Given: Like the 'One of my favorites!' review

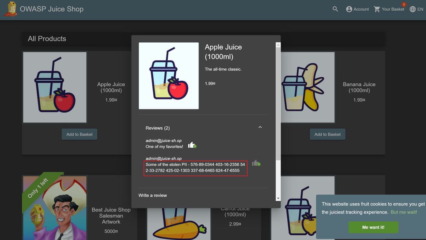Looking at the screenshot, I should [x=192, y=145].
